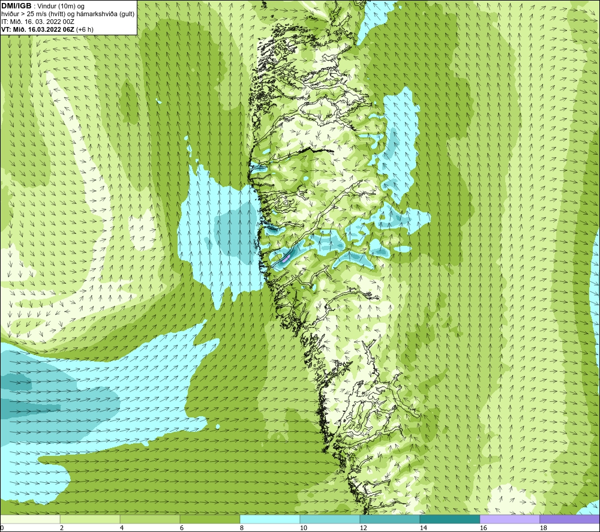The height and width of the screenshot is (532, 600).
Task: Click the legend scale label '18'
Action: (543, 528)
